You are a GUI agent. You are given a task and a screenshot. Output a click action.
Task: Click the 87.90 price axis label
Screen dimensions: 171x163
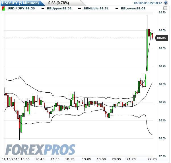tap(162, 156)
